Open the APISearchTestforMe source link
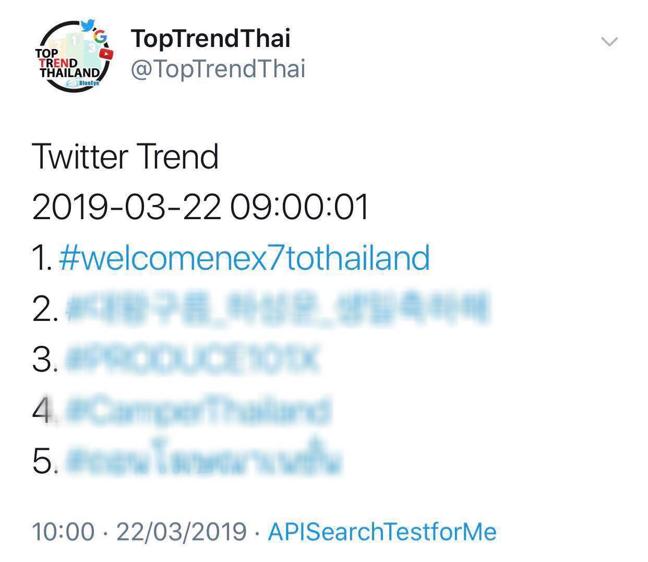This screenshot has height=562, width=648. tap(382, 532)
